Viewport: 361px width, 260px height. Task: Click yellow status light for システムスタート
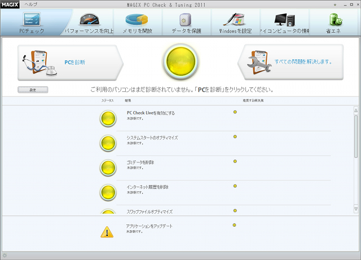(108, 143)
